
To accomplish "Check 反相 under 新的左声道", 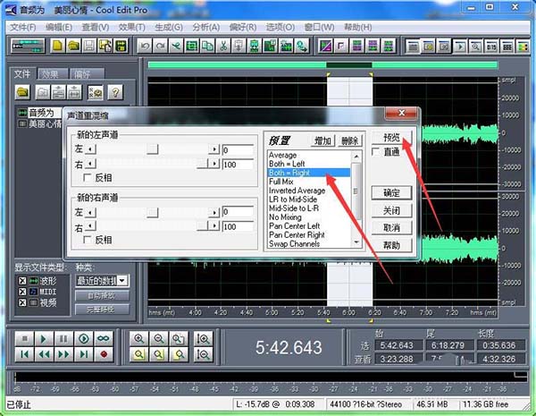I will coord(87,178).
